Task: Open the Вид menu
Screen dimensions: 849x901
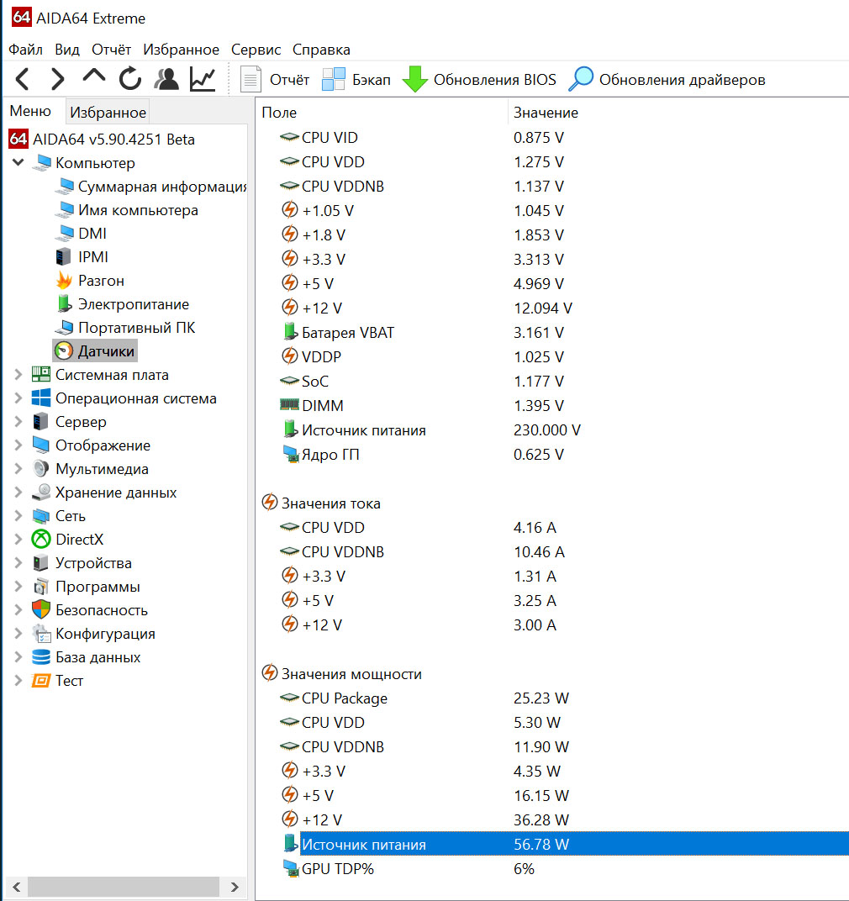Action: click(67, 50)
